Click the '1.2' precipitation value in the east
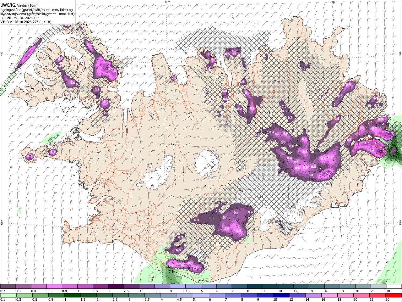The width and height of the screenshot is (402, 302). [372, 149]
